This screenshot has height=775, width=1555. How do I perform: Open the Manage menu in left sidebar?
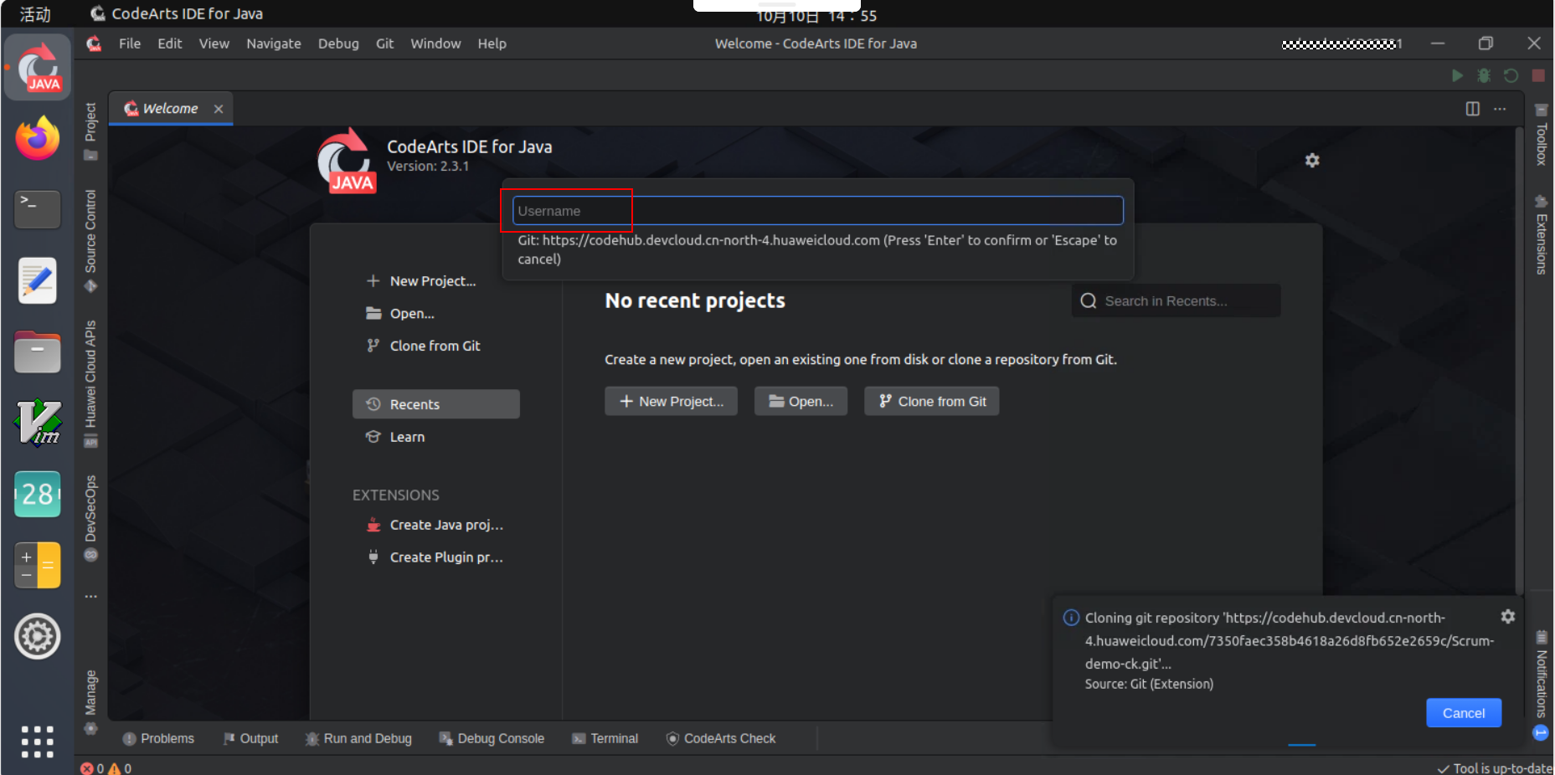pos(90,702)
